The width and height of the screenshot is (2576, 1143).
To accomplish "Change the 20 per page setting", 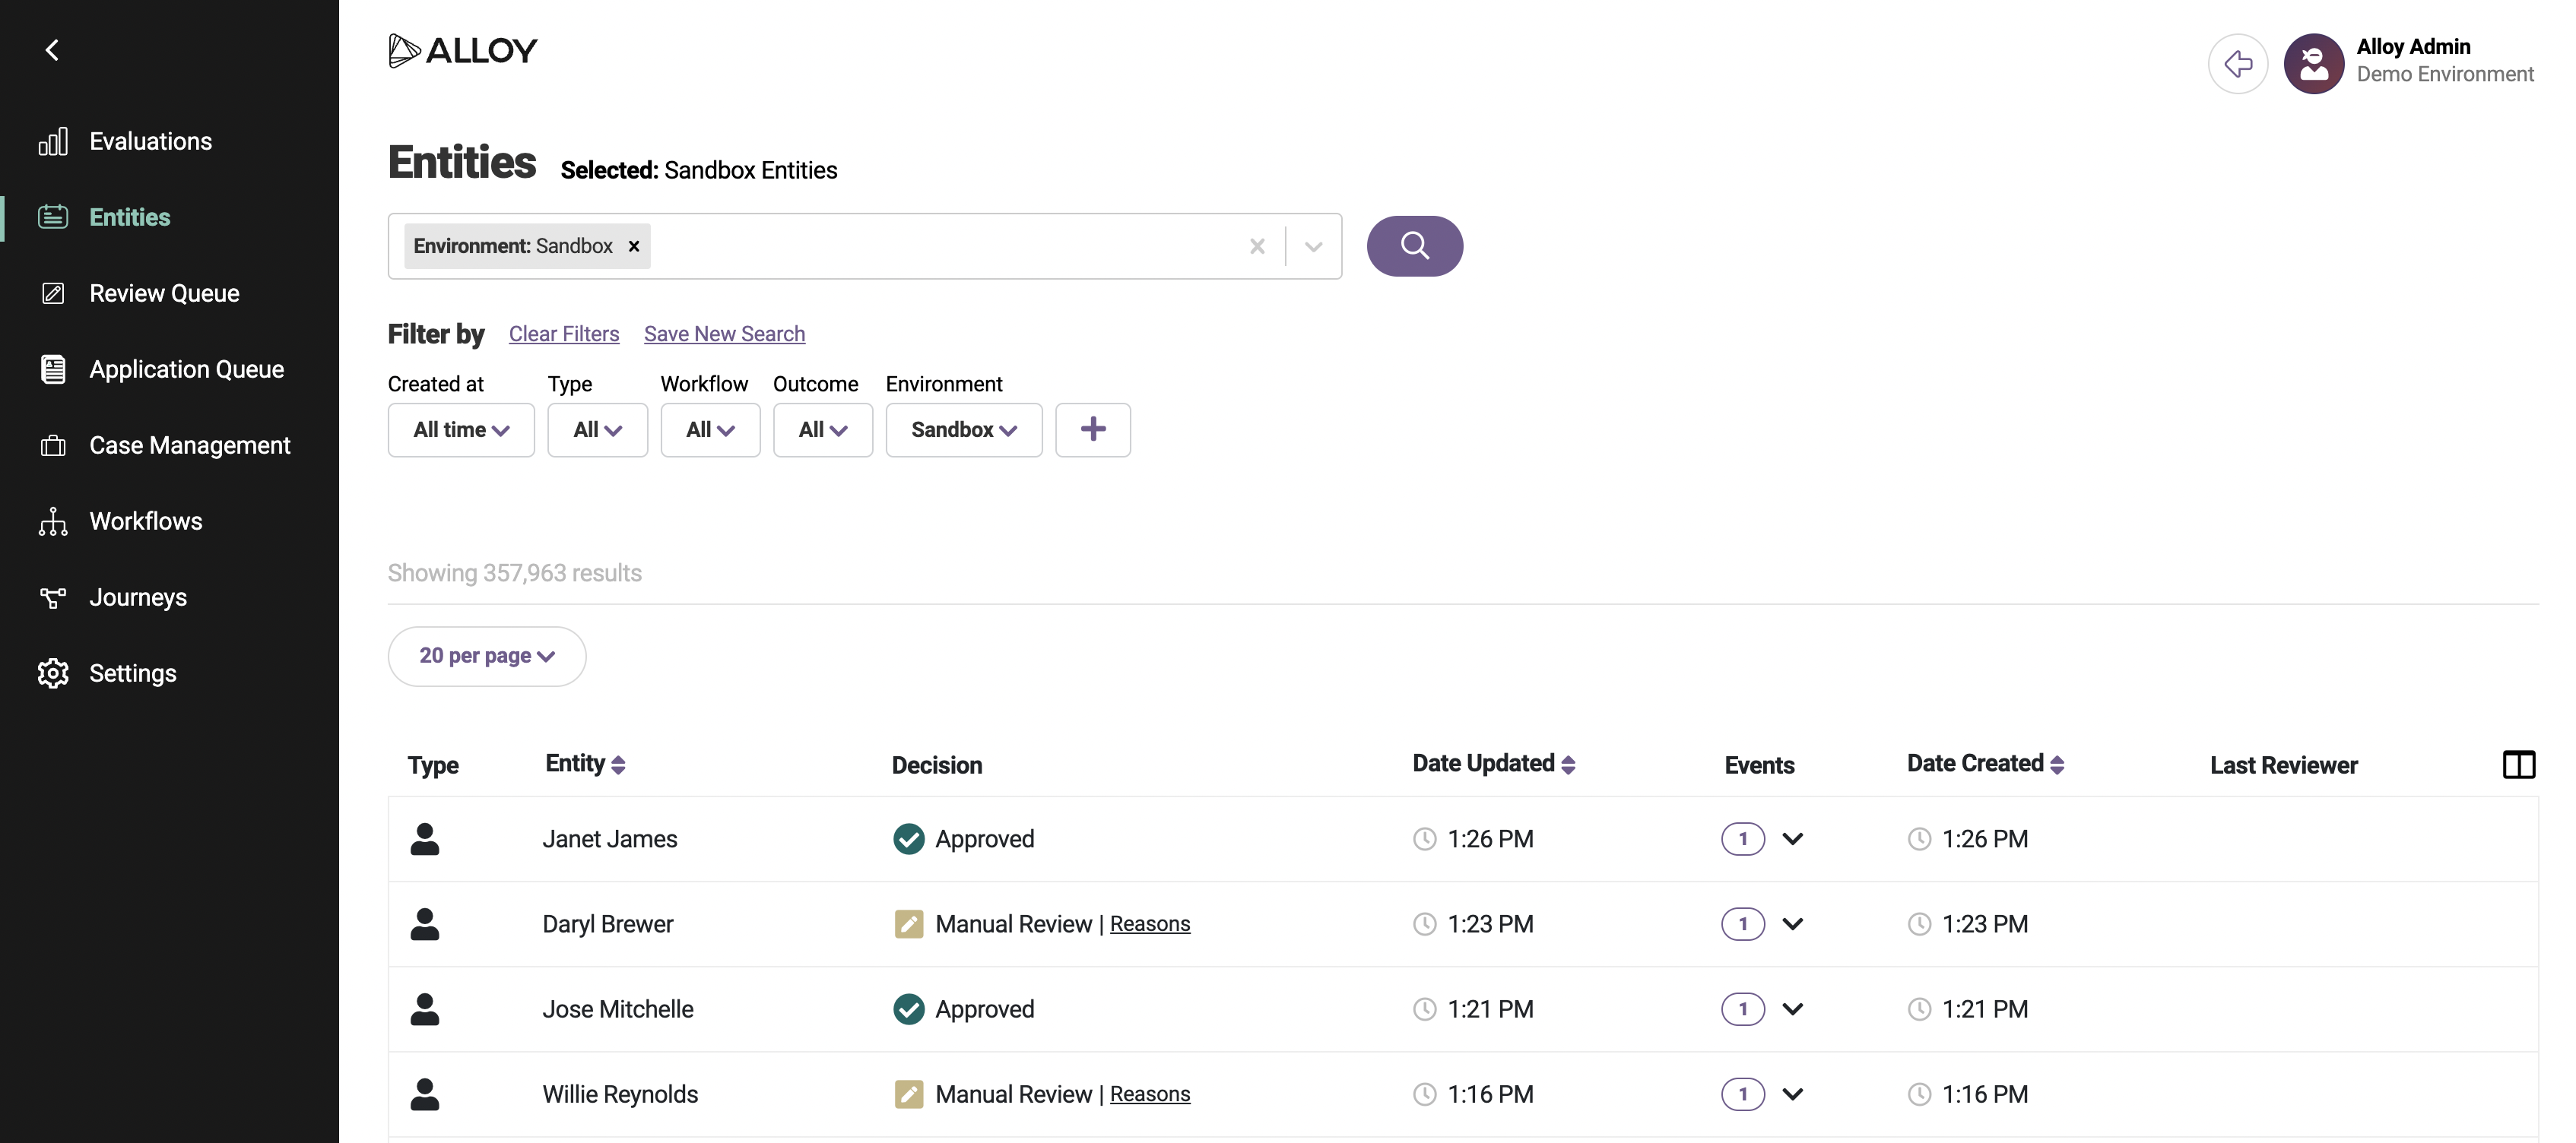I will coord(487,657).
